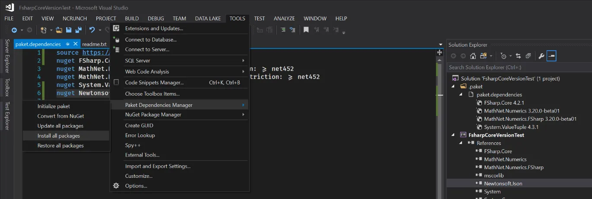Collapse the paket.dependencies tree node
Viewport: 592px width, 199px height.
point(461,94)
